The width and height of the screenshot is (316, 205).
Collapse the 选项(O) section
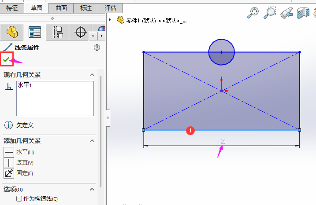(92, 189)
